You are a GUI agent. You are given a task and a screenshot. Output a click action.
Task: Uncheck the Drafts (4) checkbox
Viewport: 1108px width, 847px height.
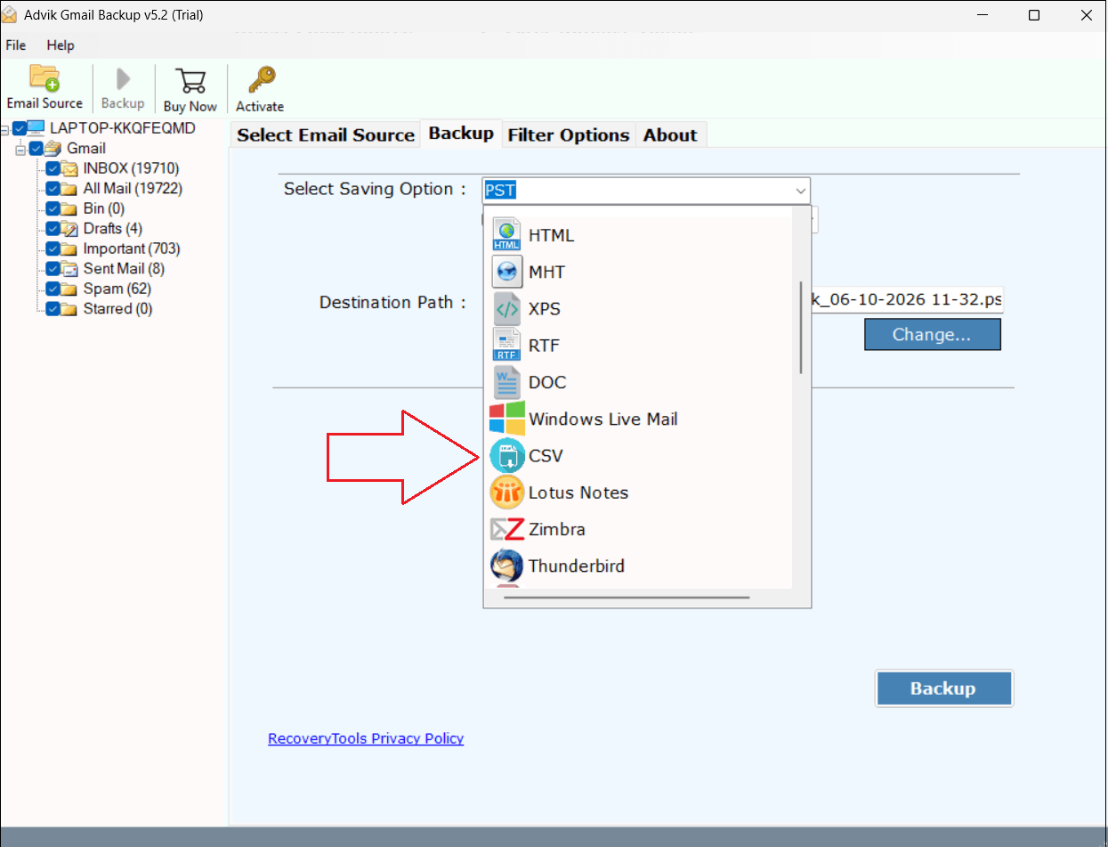coord(53,229)
